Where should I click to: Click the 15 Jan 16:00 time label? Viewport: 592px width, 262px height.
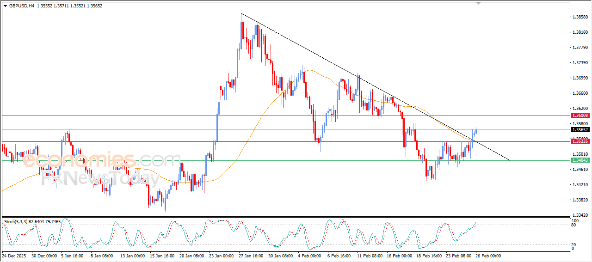(x=163, y=256)
